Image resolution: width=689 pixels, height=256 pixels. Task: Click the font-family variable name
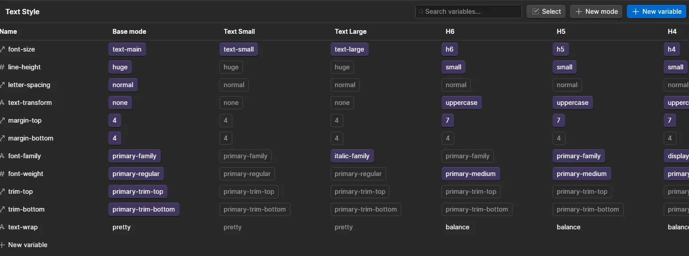point(24,156)
